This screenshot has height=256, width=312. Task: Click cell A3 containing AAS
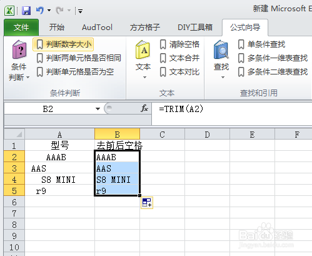pyautogui.click(x=59, y=168)
